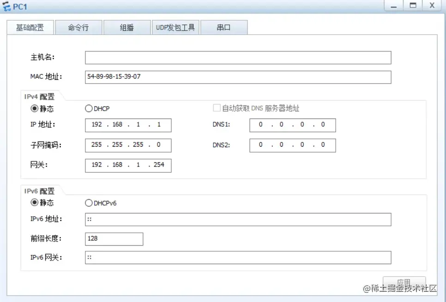This screenshot has height=302, width=446.
Task: Minimize the PC1 window
Action: point(394,6)
